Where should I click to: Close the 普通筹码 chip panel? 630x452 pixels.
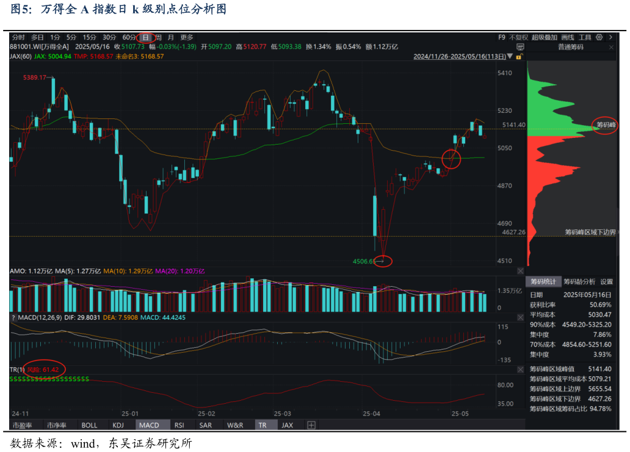(611, 47)
